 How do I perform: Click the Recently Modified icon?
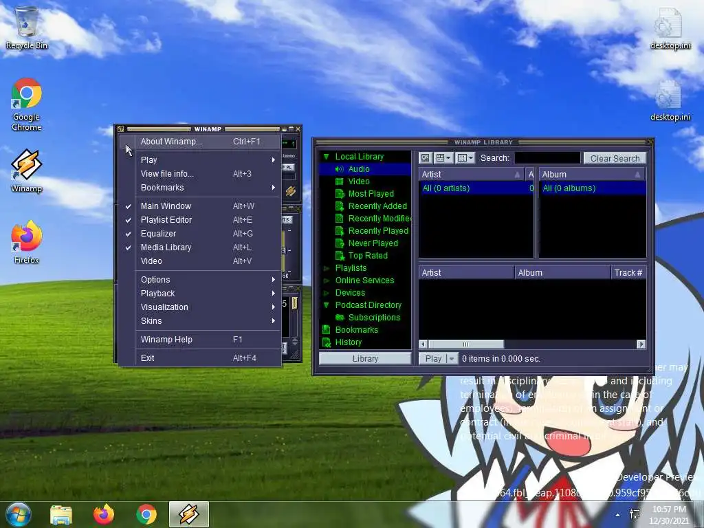click(340, 218)
